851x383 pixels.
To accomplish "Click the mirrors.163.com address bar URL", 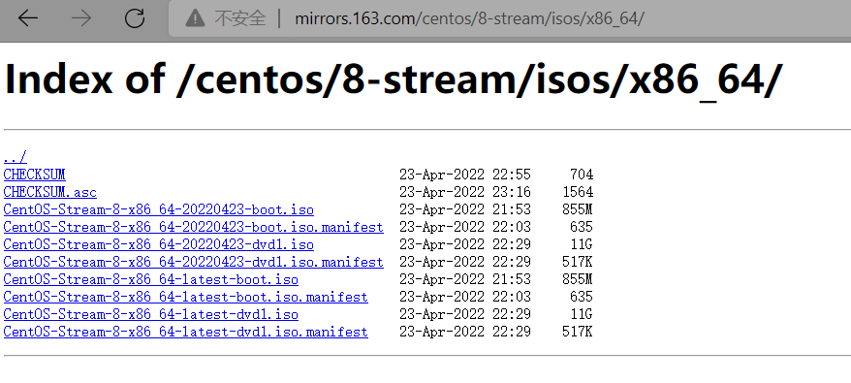I will pyautogui.click(x=469, y=19).
